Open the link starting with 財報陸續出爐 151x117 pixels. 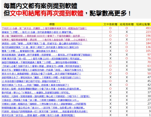pos(43,108)
